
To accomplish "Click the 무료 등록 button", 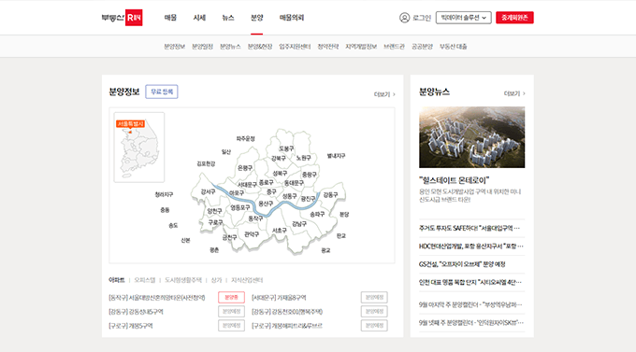I will (162, 92).
